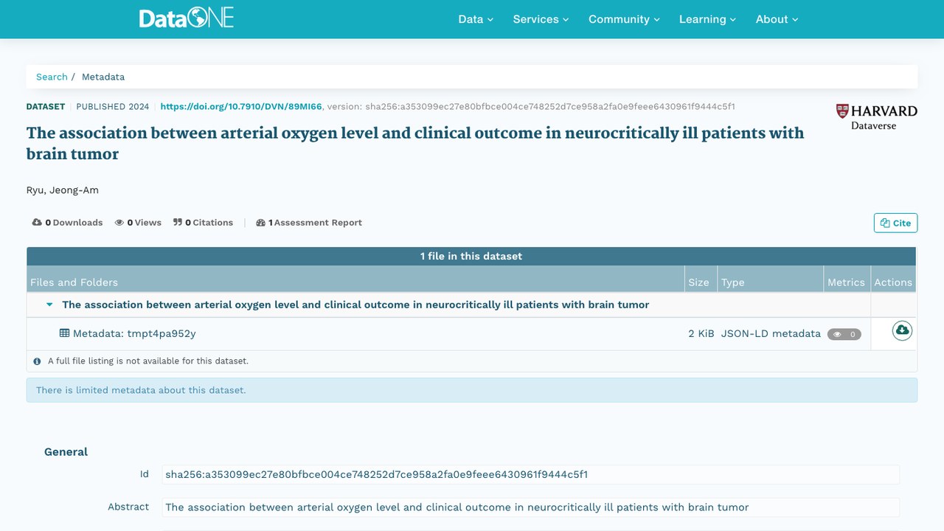Click the DataONE logo
Image resolution: width=944 pixels, height=531 pixels.
187,18
